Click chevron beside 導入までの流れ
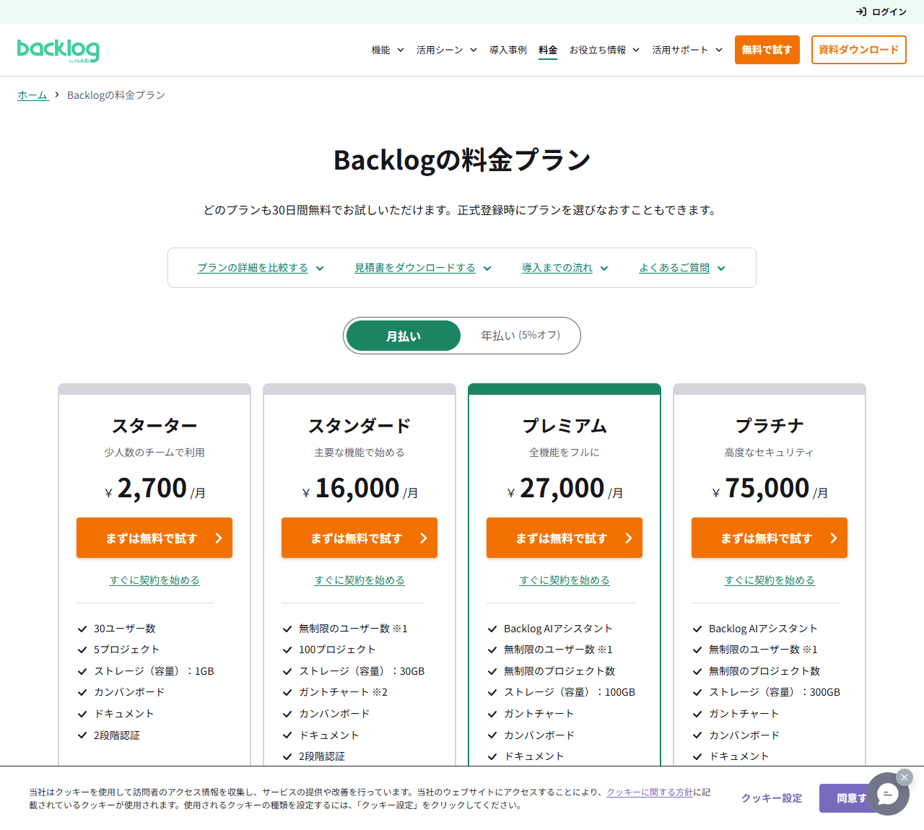Viewport: 924px width, 830px height. pyautogui.click(x=604, y=268)
